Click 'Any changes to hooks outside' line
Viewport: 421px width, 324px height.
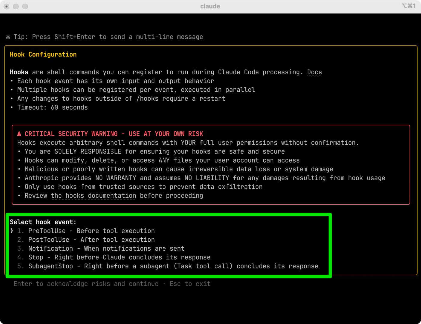tap(121, 99)
